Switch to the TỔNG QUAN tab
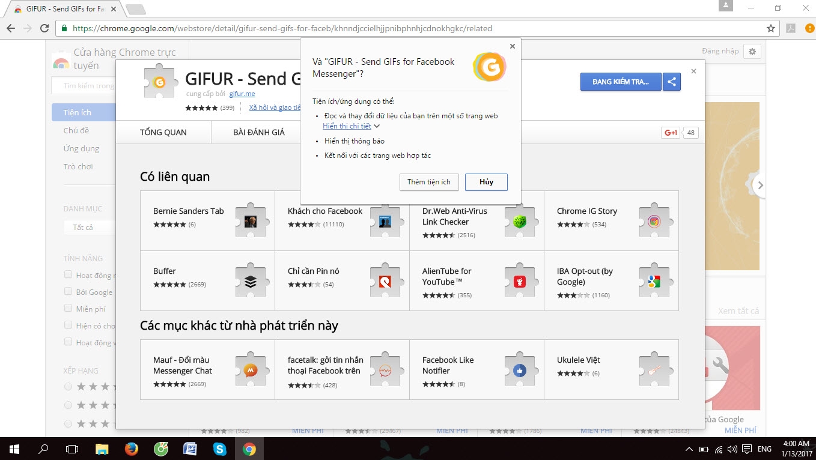Viewport: 816px width, 460px height. click(163, 132)
